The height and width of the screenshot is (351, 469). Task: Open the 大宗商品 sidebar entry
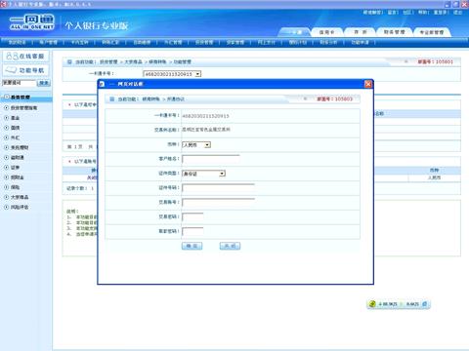pyautogui.click(x=17, y=197)
